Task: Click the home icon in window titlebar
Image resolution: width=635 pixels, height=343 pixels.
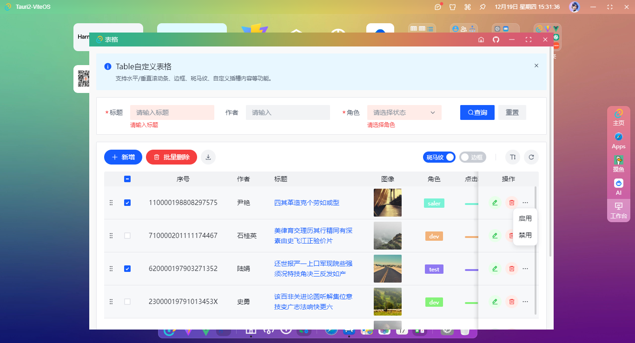Action: tap(481, 40)
